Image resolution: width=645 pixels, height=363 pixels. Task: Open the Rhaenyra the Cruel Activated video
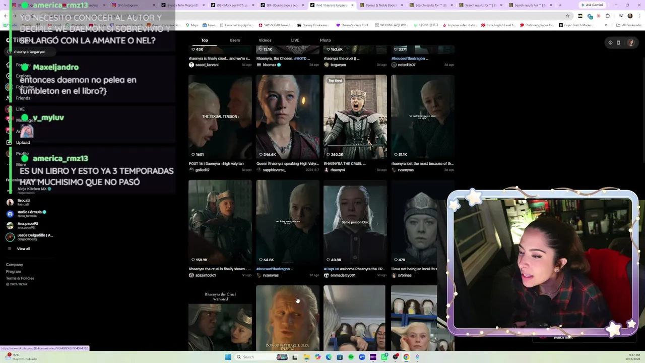pyautogui.click(x=220, y=318)
